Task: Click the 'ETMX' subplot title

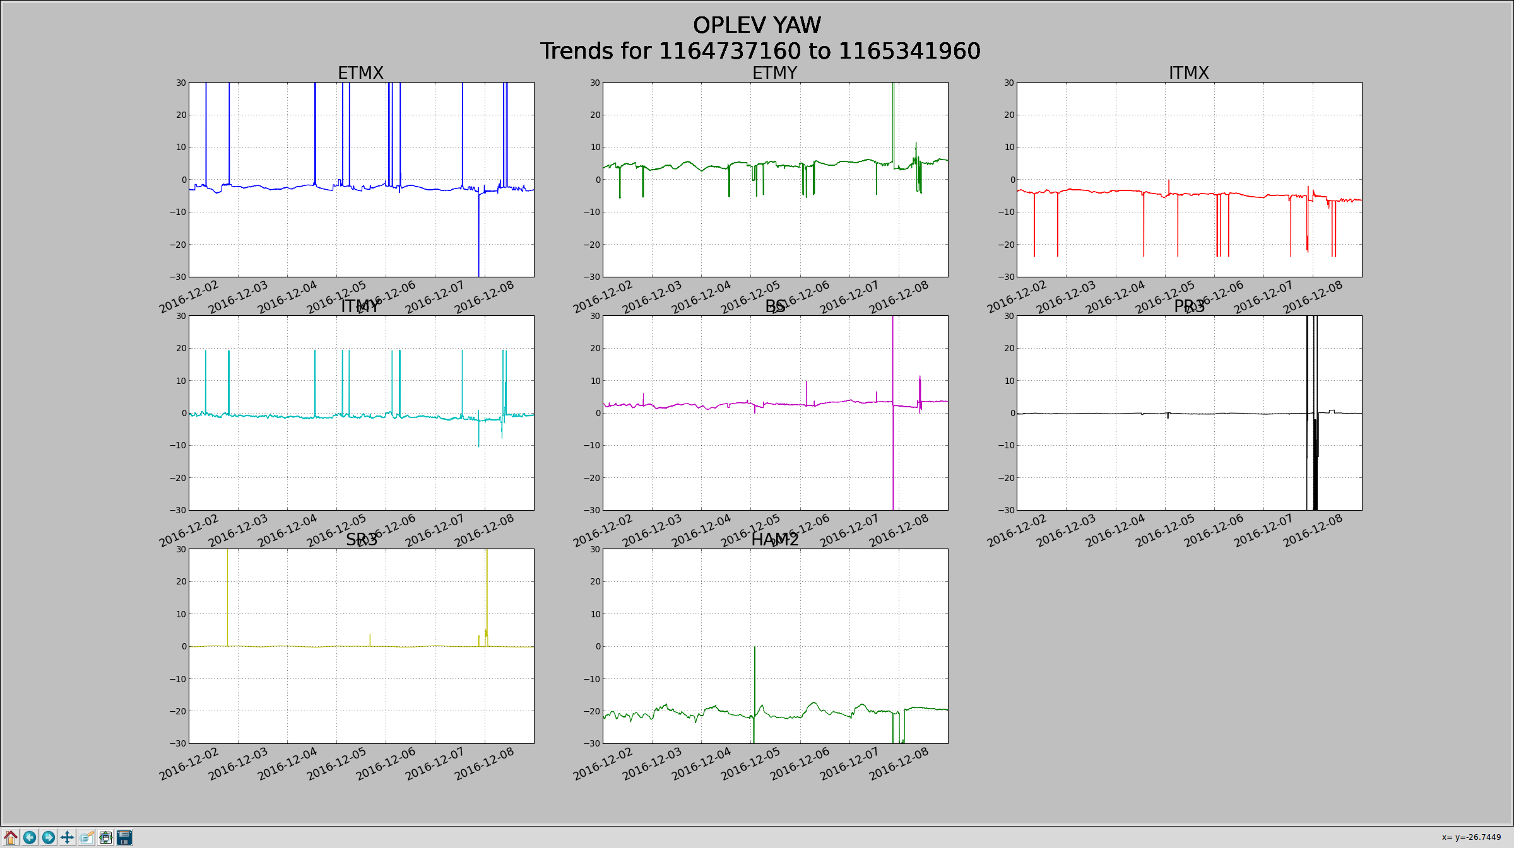Action: (360, 73)
